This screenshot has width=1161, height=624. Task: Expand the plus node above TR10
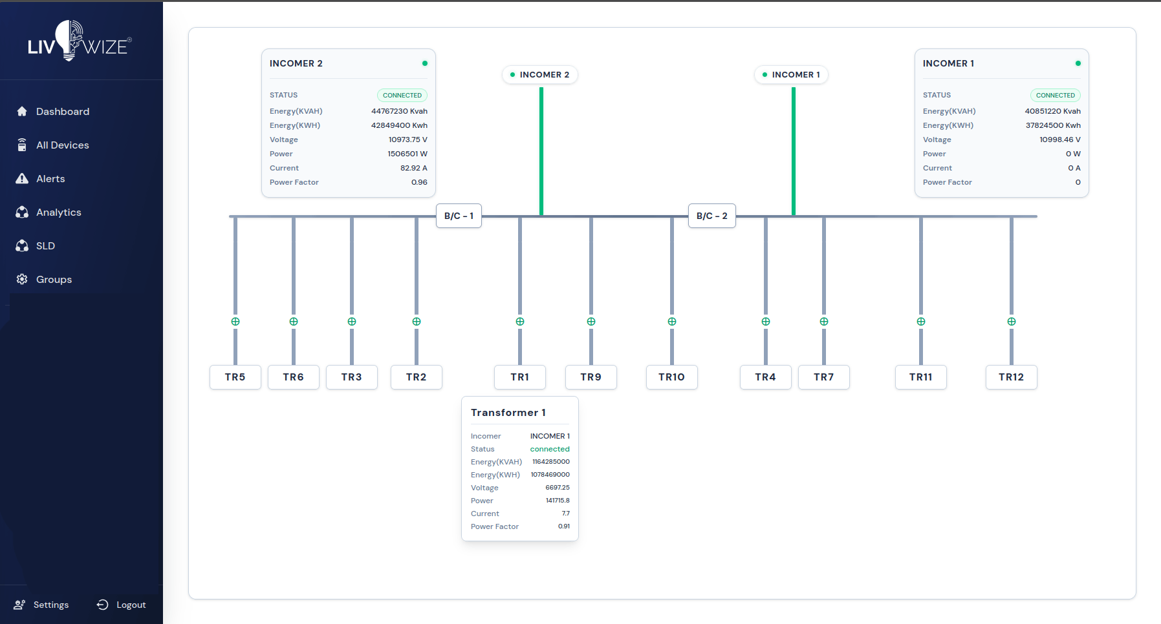click(672, 321)
